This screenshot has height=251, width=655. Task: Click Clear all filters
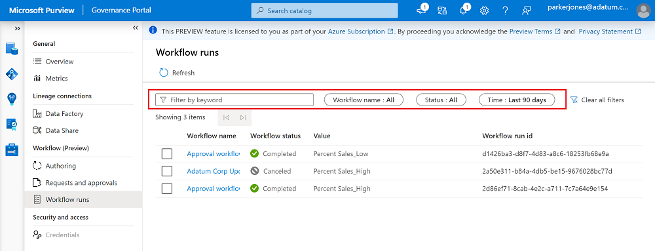(597, 100)
